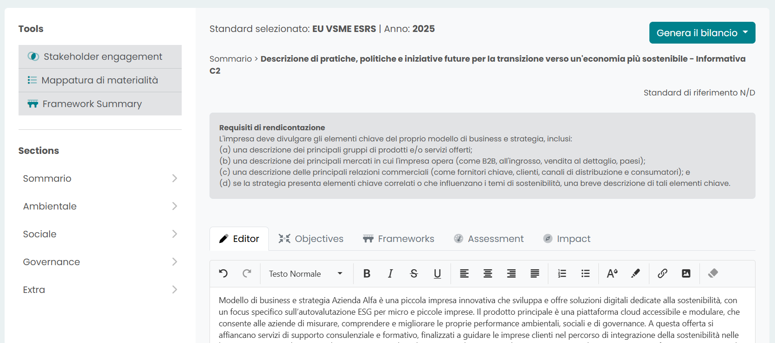Open Framework Summary tool
Viewport: 775px width, 343px height.
[100, 104]
